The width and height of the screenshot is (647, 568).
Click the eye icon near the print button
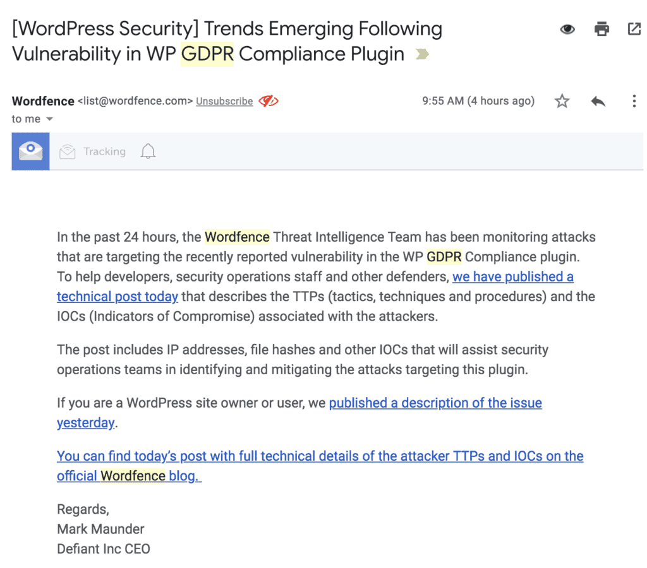point(567,28)
